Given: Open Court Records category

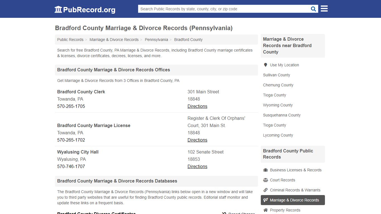Looking at the screenshot, I should click(x=283, y=180).
